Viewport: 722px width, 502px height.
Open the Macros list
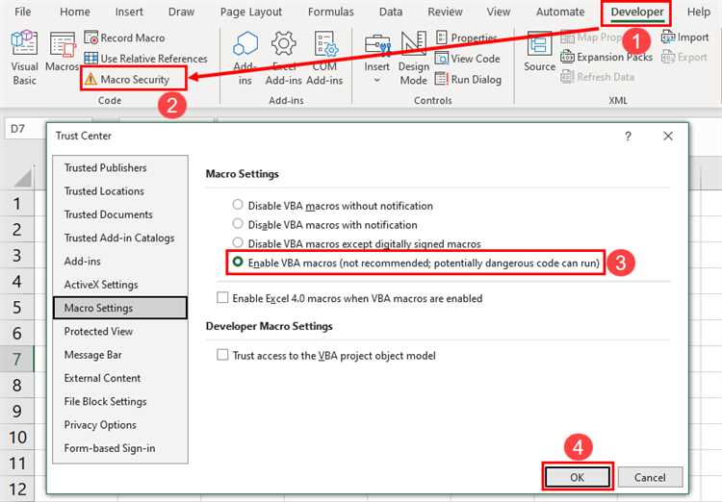(63, 52)
